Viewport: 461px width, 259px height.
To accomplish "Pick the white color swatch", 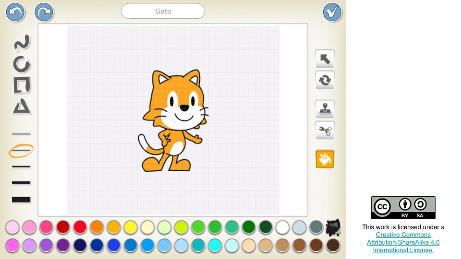I will coord(282,227).
